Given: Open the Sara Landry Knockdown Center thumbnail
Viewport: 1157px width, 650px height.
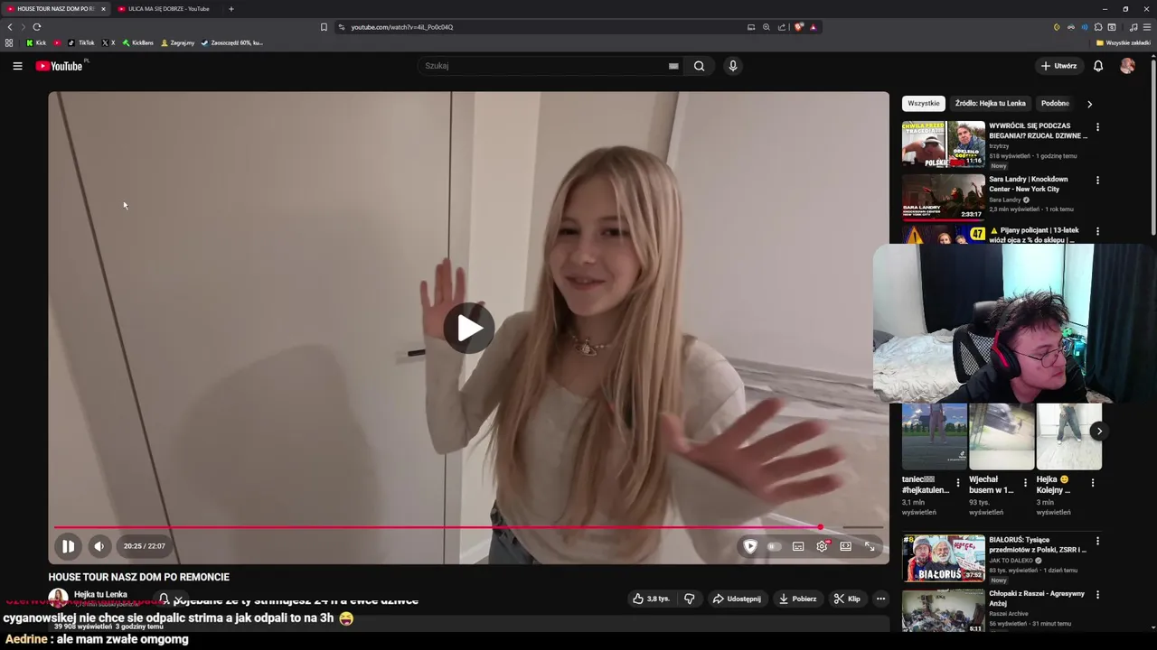Looking at the screenshot, I should click(943, 197).
